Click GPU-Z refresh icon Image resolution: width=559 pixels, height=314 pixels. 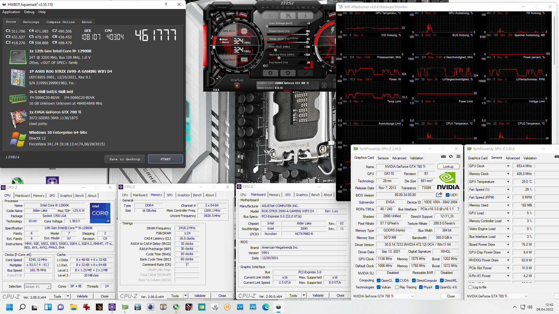451,156
